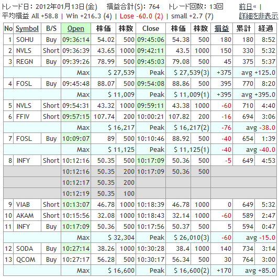Click open time 10:13:07 for VIAB
The width and height of the screenshot is (279, 277).
point(76,205)
